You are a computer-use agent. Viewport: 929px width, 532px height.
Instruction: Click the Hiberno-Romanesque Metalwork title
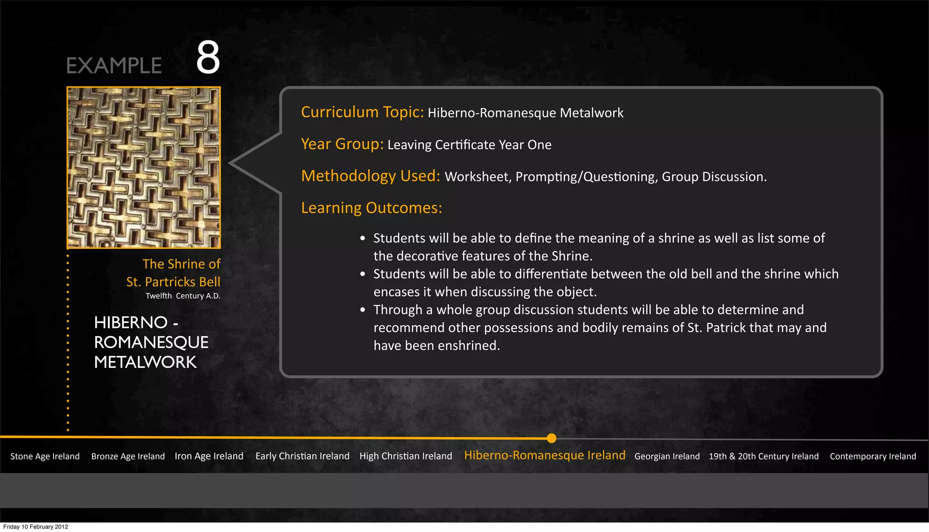point(151,342)
